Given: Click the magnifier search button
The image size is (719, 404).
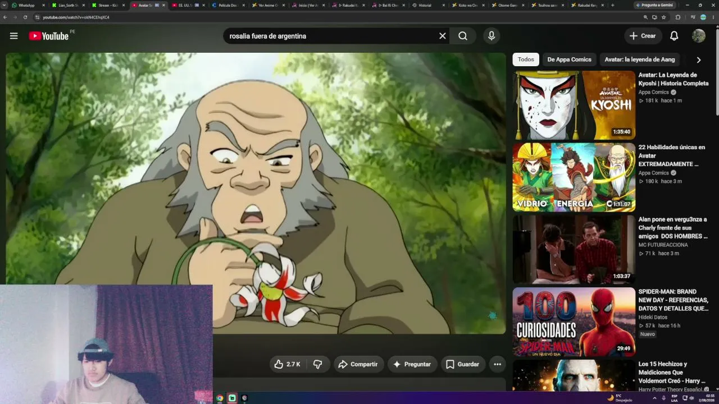Looking at the screenshot, I should [463, 36].
